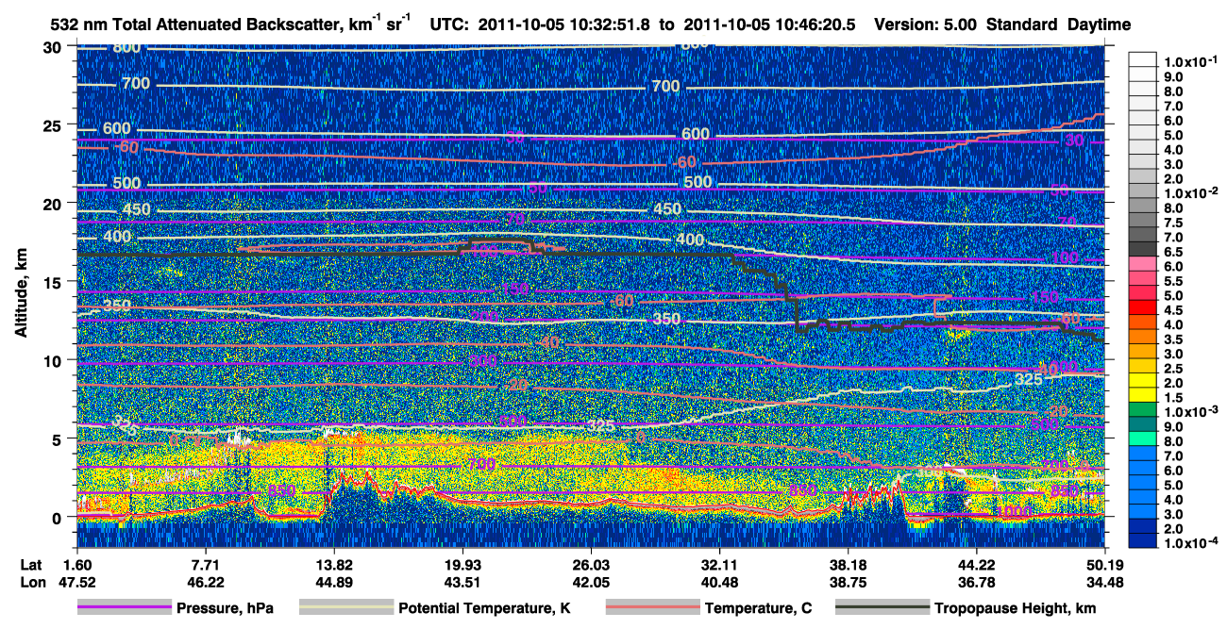Viewport: 1227px width, 629px height.
Task: Click the dark Tropopause Height legend line sample
Action: [882, 608]
